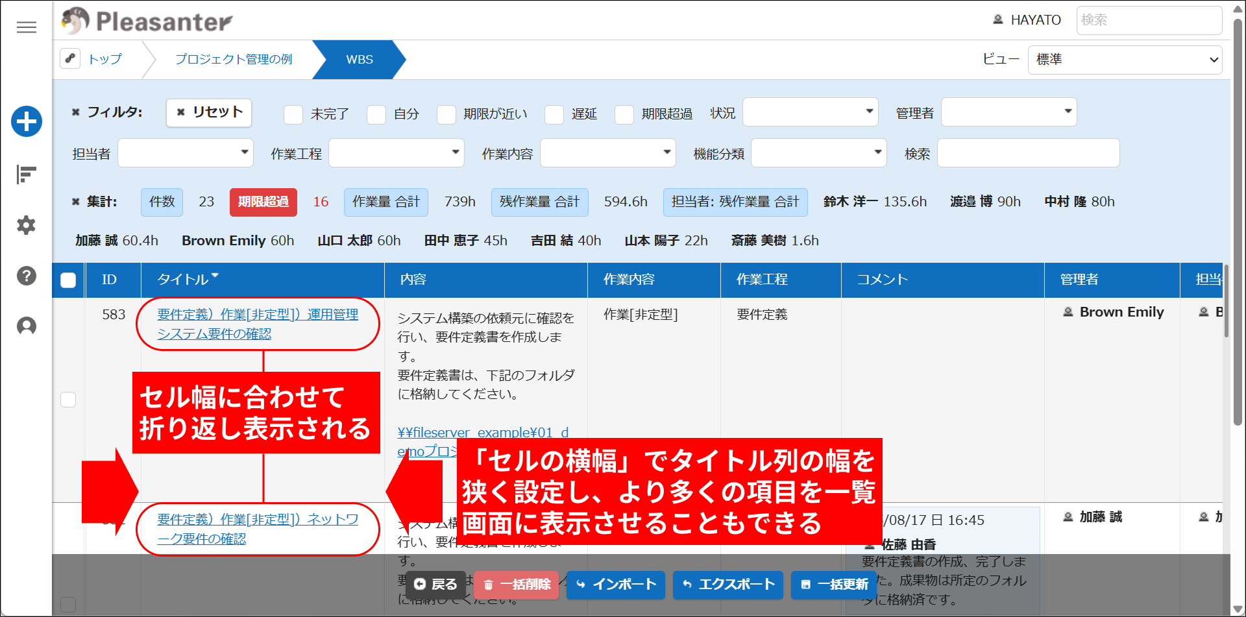
Task: Open the ビュー dropdown showing 標準
Action: [x=1125, y=60]
